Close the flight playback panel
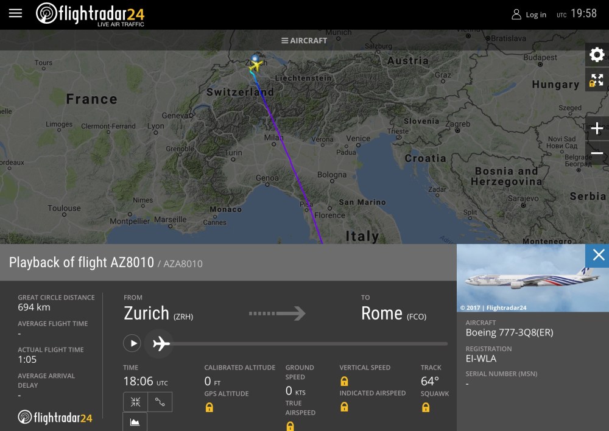The width and height of the screenshot is (609, 431). click(598, 255)
